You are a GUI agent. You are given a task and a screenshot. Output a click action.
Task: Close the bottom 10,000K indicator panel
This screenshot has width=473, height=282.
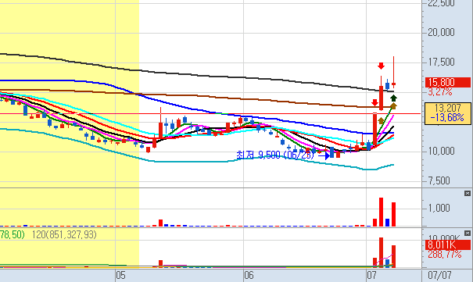[468, 234]
